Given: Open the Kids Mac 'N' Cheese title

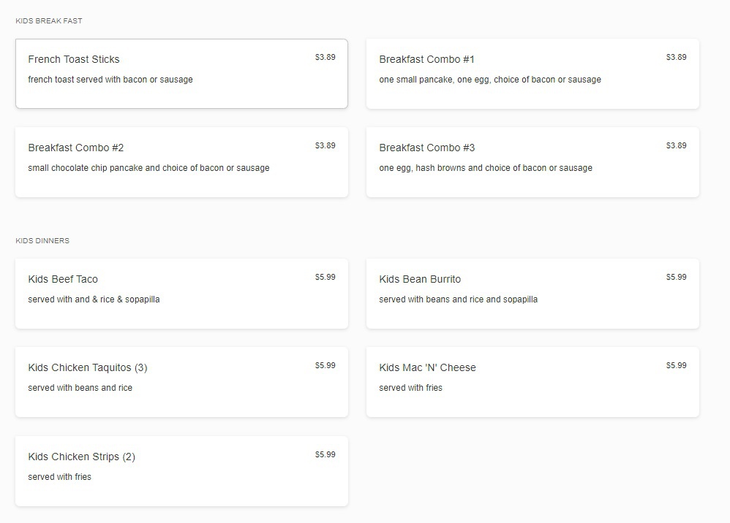Looking at the screenshot, I should (427, 367).
